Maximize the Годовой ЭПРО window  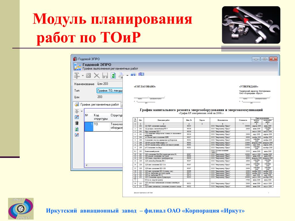point(264,59)
